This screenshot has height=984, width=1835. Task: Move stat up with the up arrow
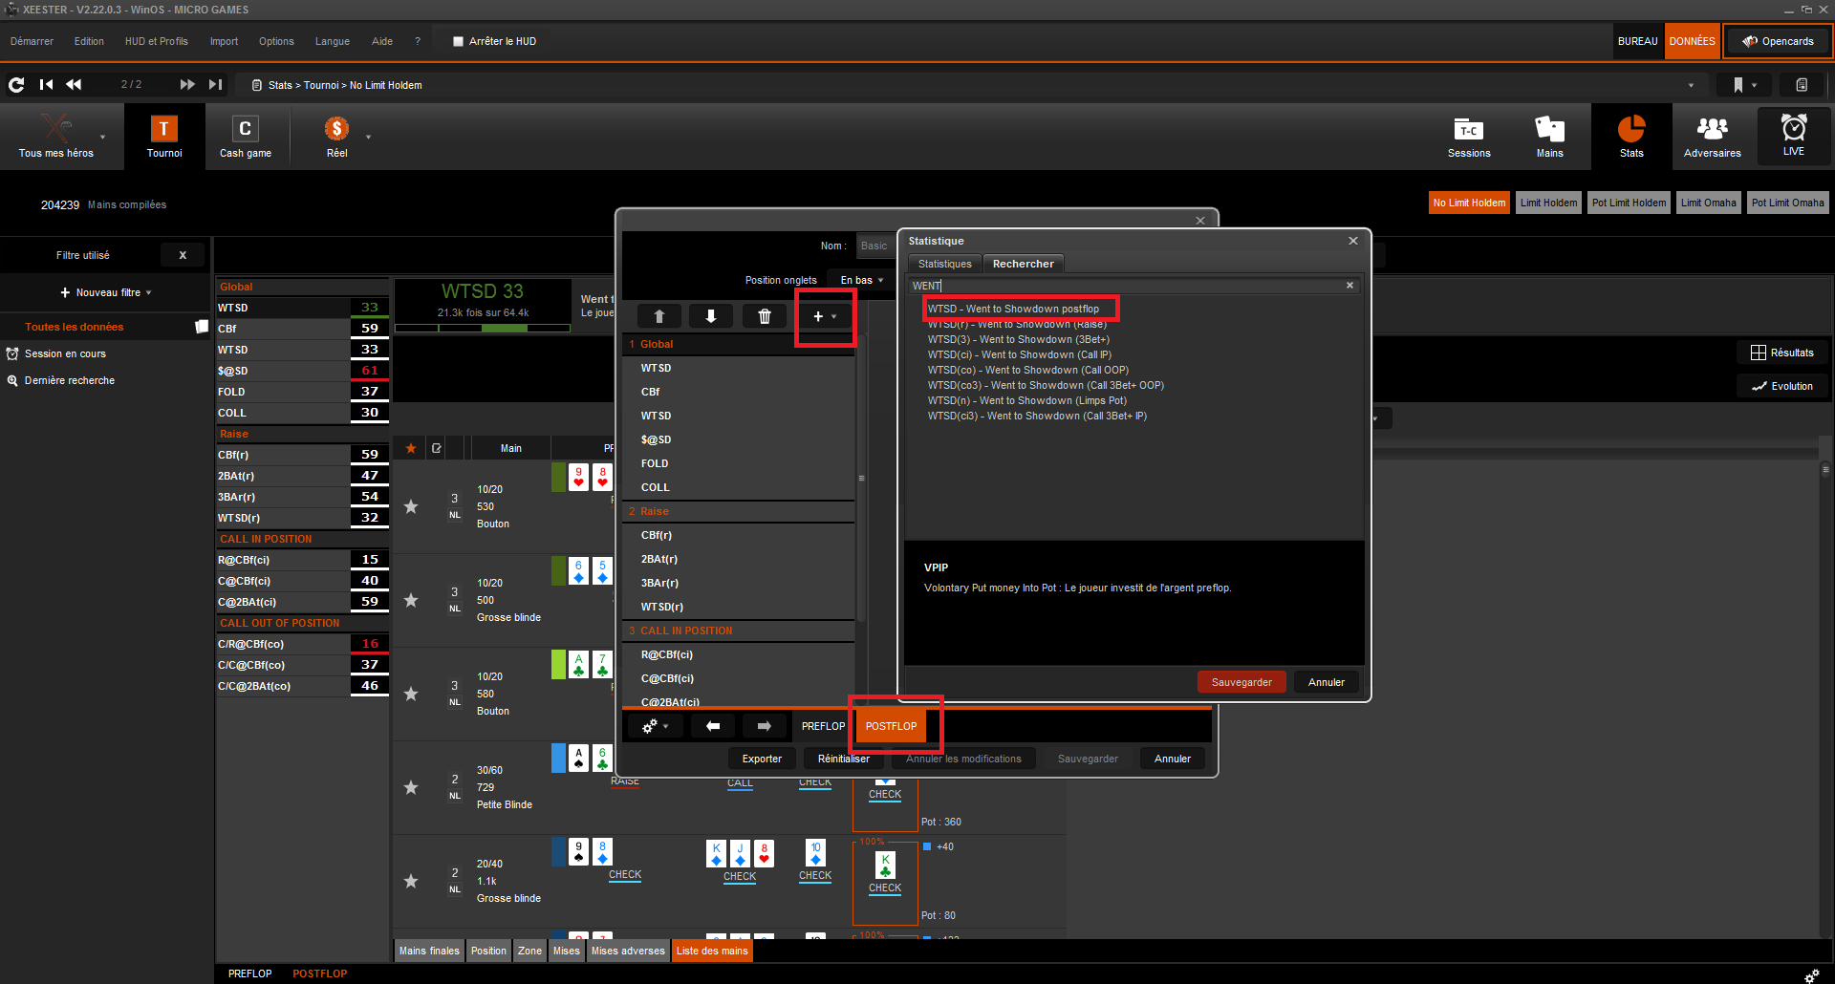pyautogui.click(x=659, y=316)
